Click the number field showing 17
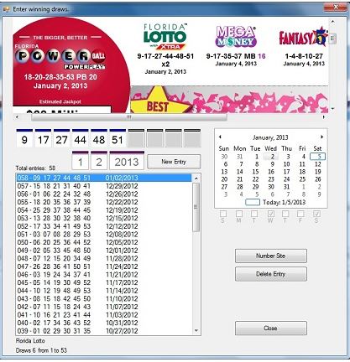The width and height of the screenshot is (350, 362). click(x=43, y=138)
